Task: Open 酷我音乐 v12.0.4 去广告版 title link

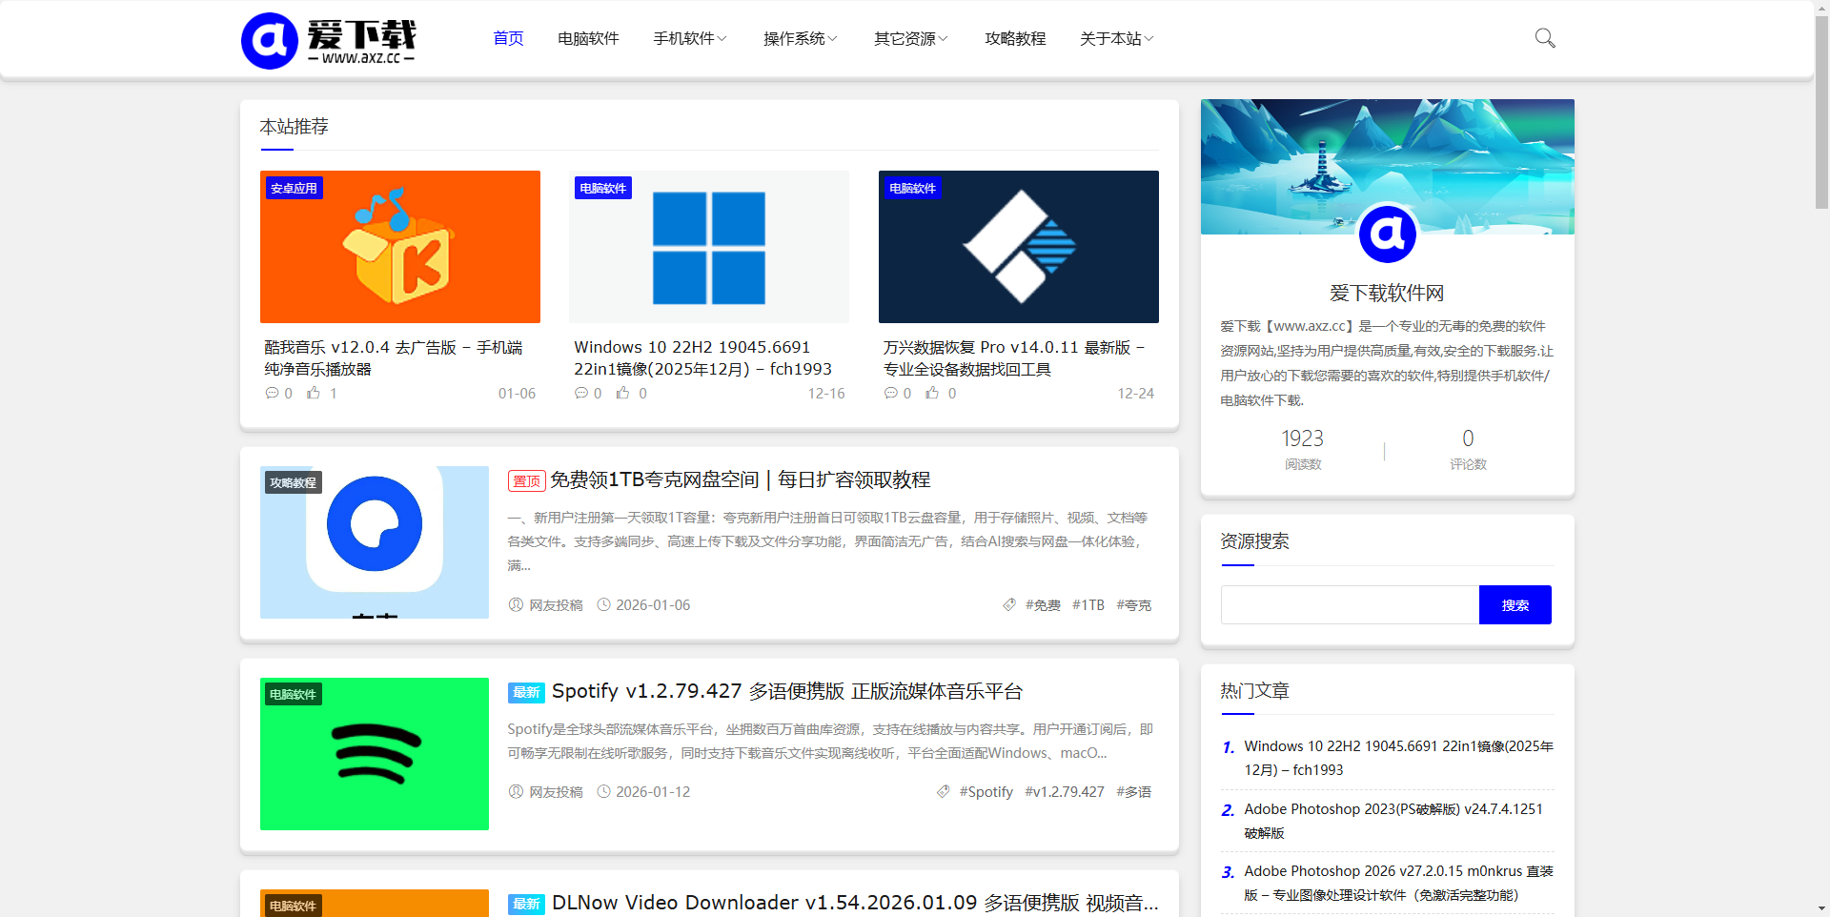Action: 394,358
